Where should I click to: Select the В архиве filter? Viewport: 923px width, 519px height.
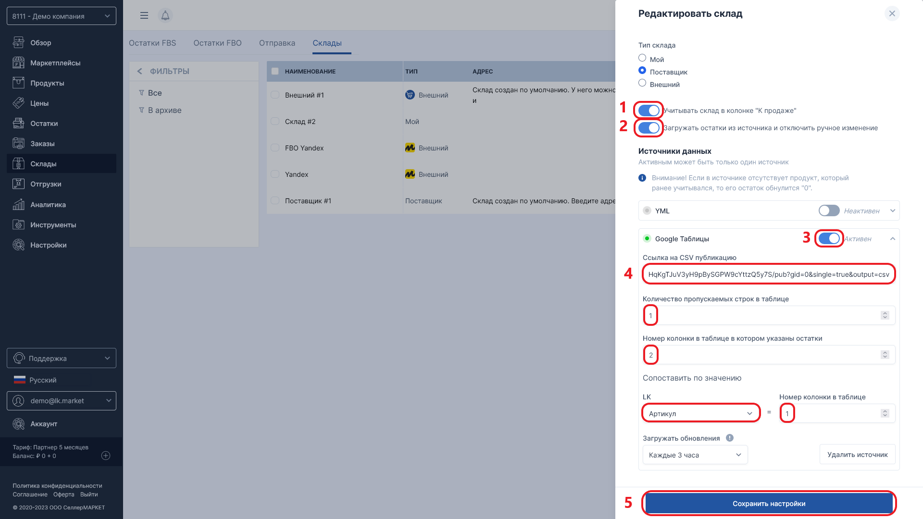click(165, 110)
